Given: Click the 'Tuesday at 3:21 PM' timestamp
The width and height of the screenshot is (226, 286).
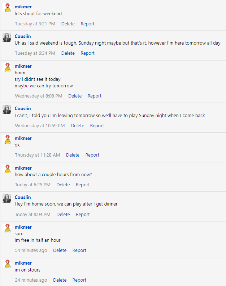Looking at the screenshot, I should (35, 24).
